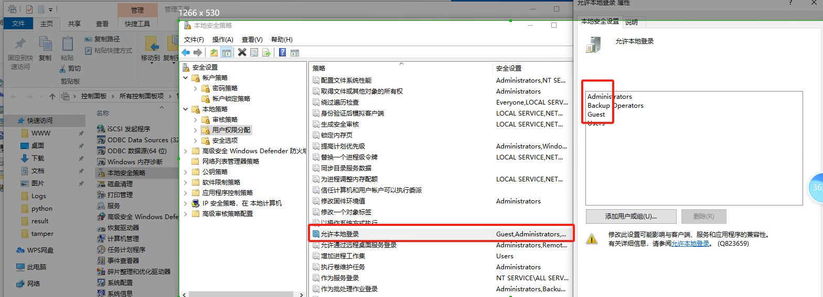Expand 高级审核策略配置 tree node
823x297 pixels.
click(x=186, y=214)
